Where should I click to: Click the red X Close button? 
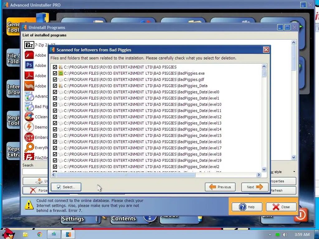point(281,207)
